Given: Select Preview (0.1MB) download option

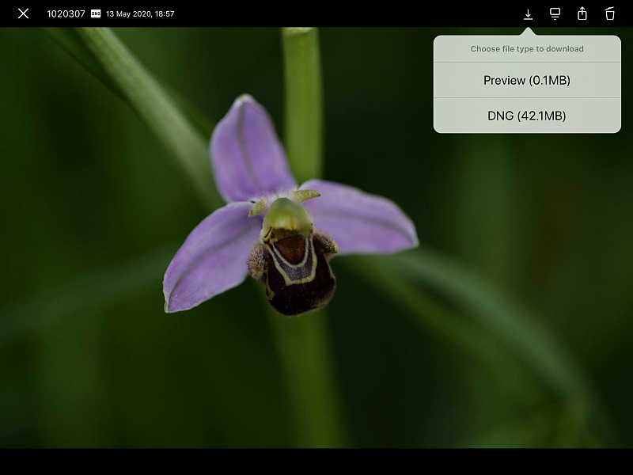Looking at the screenshot, I should click(x=527, y=80).
